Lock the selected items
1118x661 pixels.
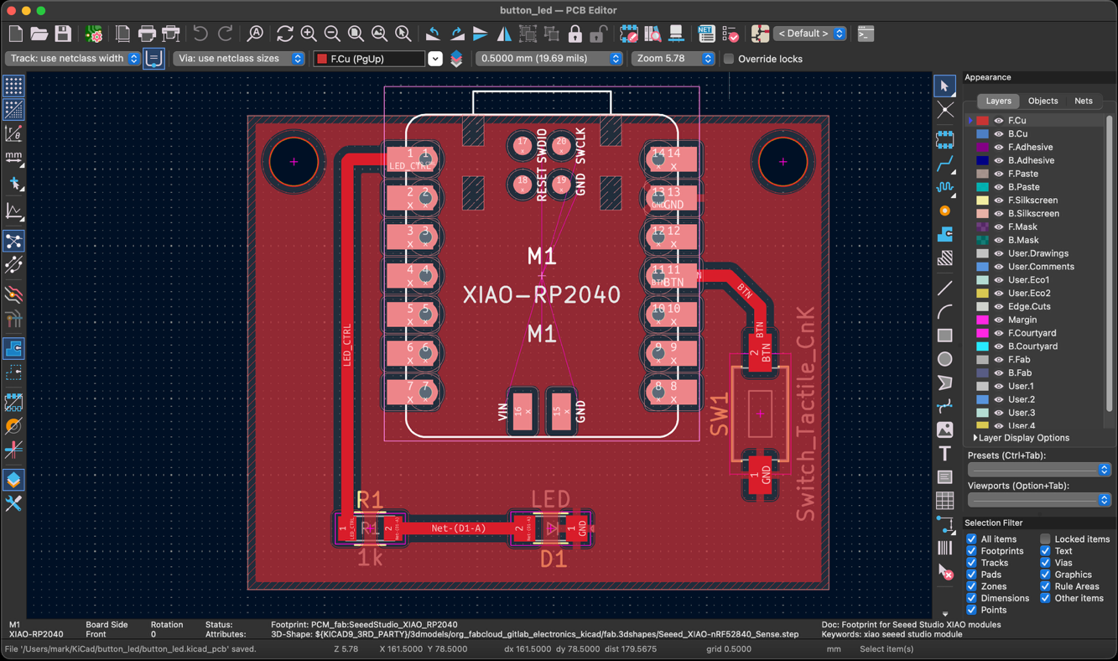(x=575, y=34)
